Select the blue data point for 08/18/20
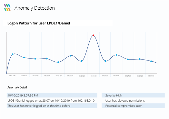Image resolution: width=169 pixels, height=119 pixels. pyautogui.click(x=24, y=57)
